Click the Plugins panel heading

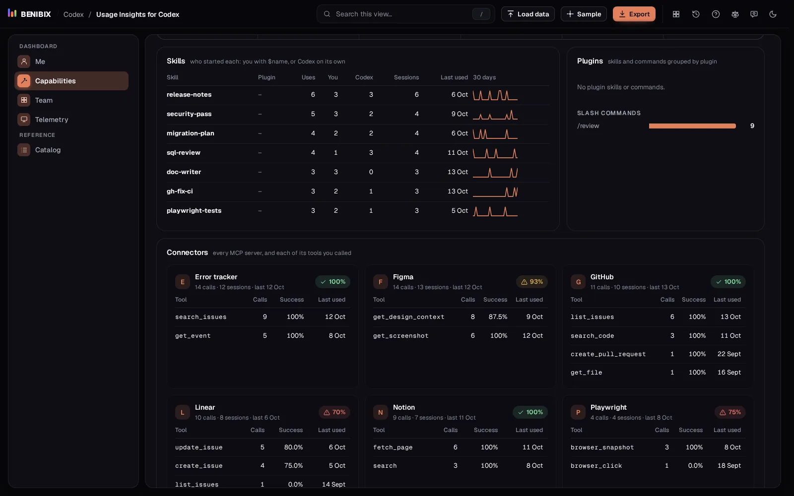(x=590, y=61)
